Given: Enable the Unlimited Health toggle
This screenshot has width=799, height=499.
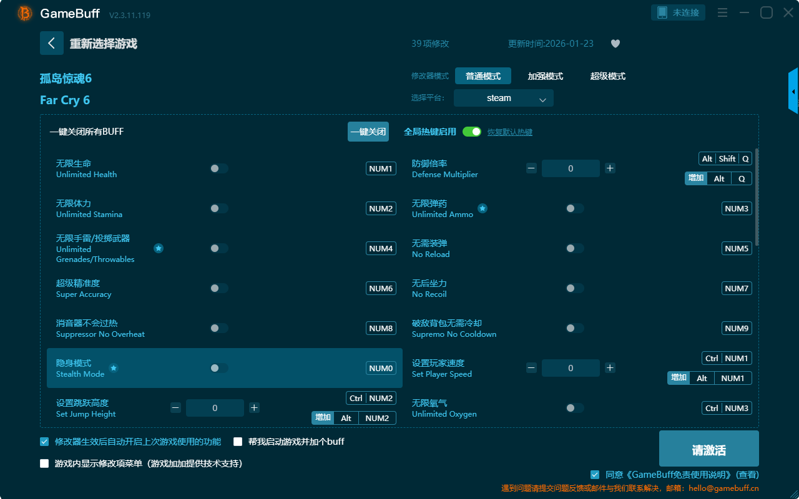Looking at the screenshot, I should pos(219,168).
